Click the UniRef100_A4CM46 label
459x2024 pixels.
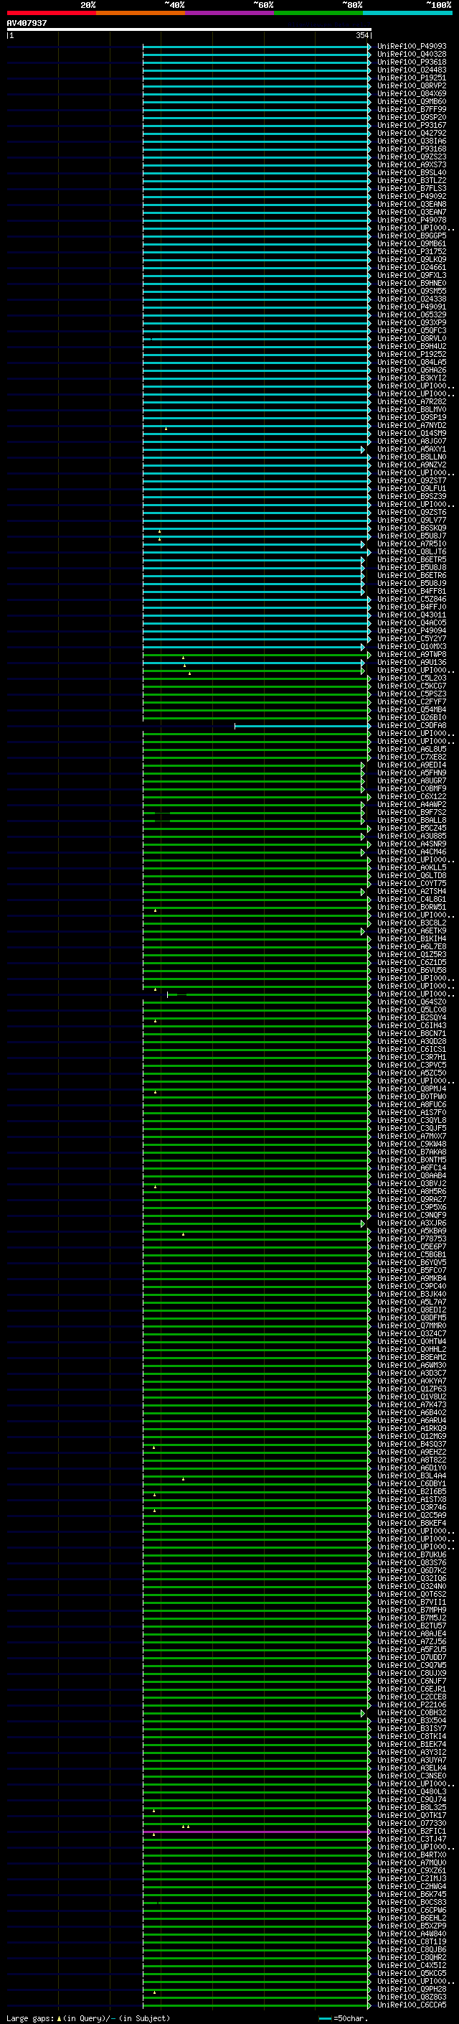412,852
